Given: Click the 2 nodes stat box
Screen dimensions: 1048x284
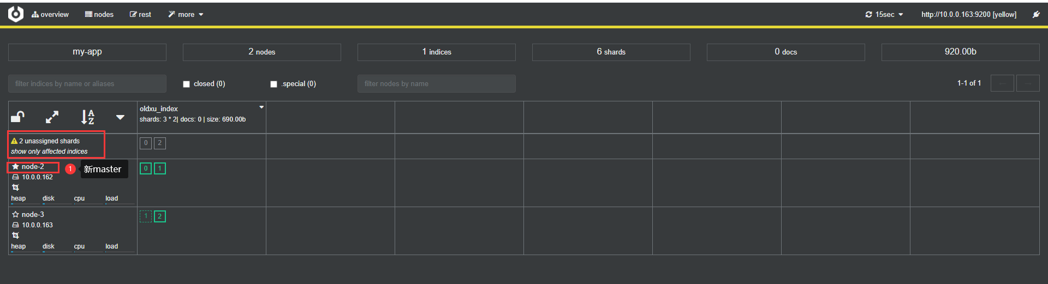Looking at the screenshot, I should 262,52.
